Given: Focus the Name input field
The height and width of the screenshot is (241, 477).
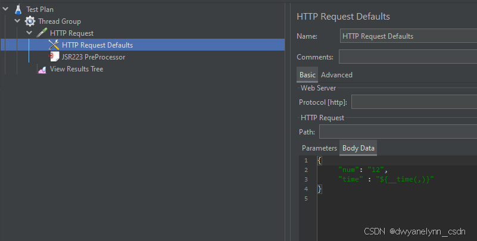Looking at the screenshot, I should point(409,36).
